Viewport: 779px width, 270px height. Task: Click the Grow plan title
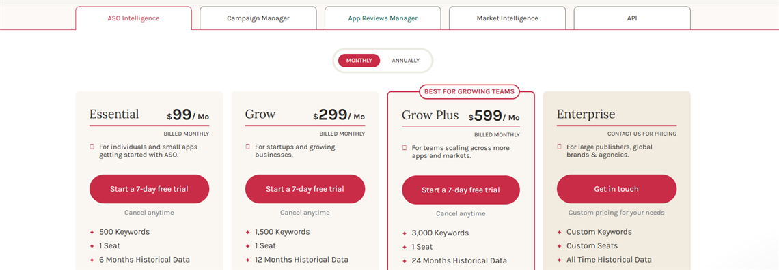click(260, 115)
